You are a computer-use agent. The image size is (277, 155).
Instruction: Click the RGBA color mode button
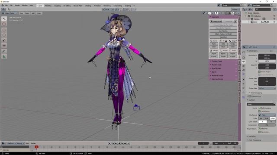click(x=273, y=118)
